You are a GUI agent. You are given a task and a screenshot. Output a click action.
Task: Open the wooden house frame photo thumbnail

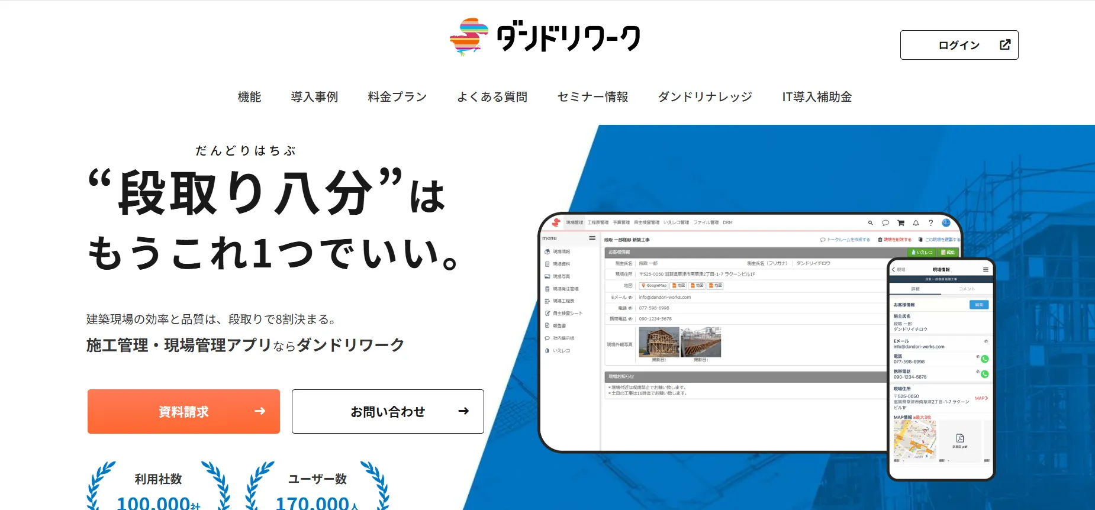tap(659, 343)
